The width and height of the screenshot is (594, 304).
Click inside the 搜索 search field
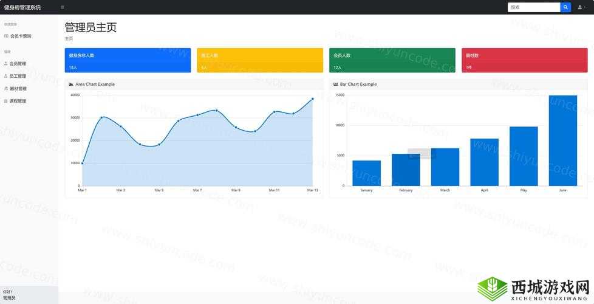point(533,7)
